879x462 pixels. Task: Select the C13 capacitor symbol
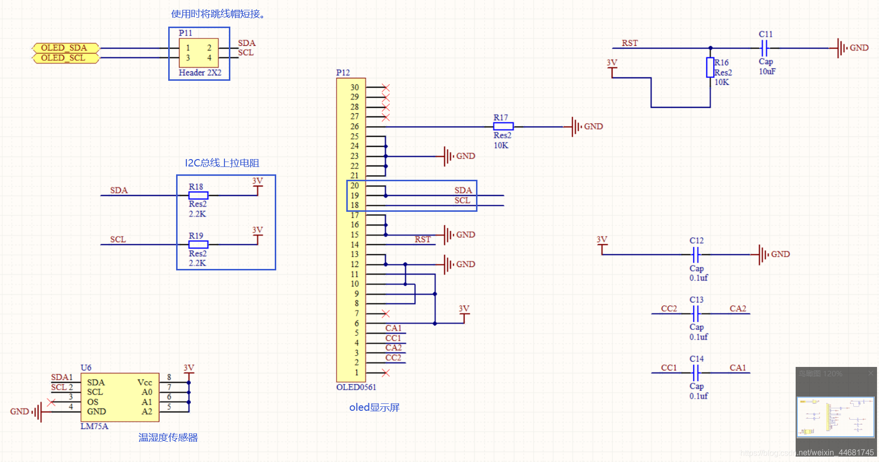click(x=696, y=313)
